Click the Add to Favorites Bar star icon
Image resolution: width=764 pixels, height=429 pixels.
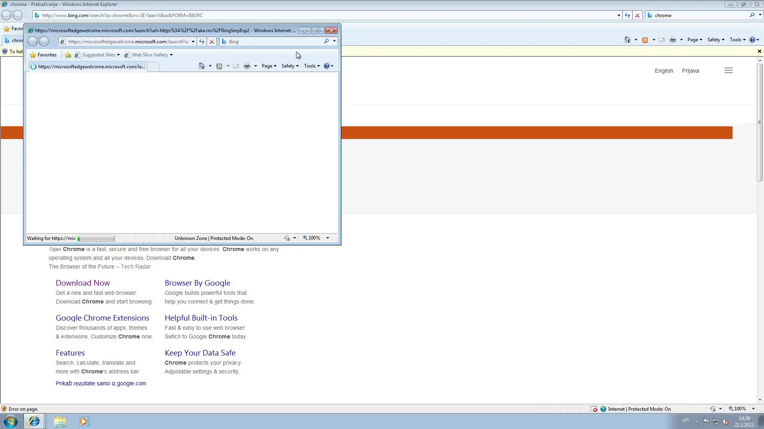point(68,55)
